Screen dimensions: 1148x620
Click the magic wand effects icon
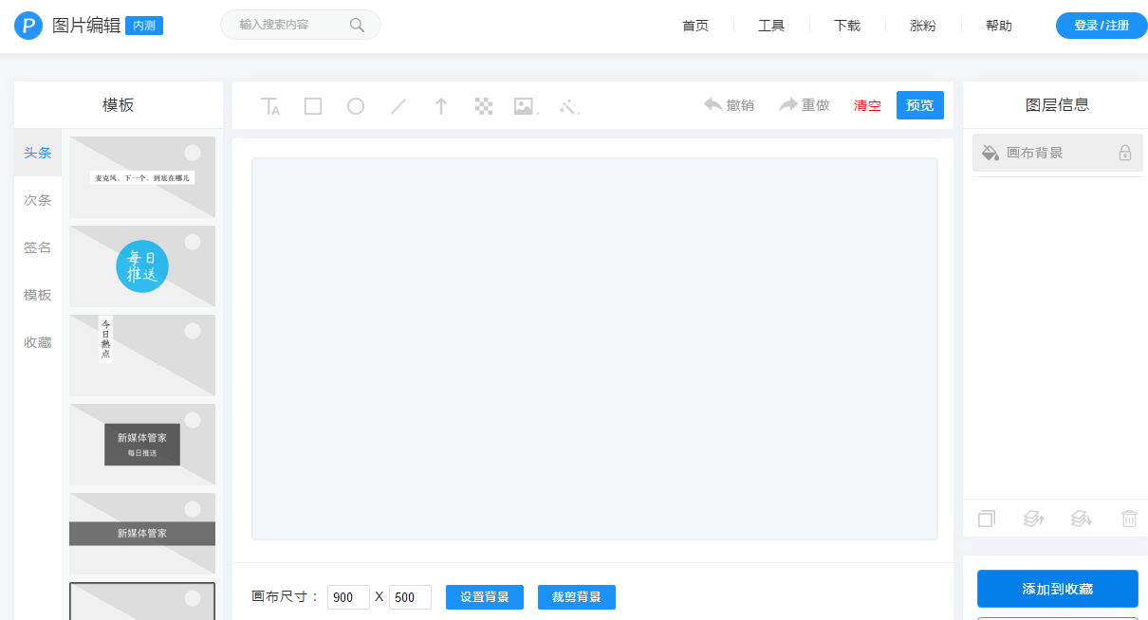[568, 106]
